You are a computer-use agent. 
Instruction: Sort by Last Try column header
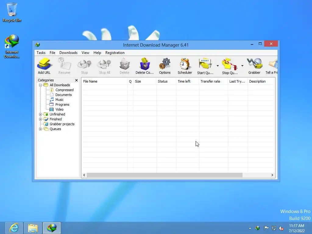[238, 81]
